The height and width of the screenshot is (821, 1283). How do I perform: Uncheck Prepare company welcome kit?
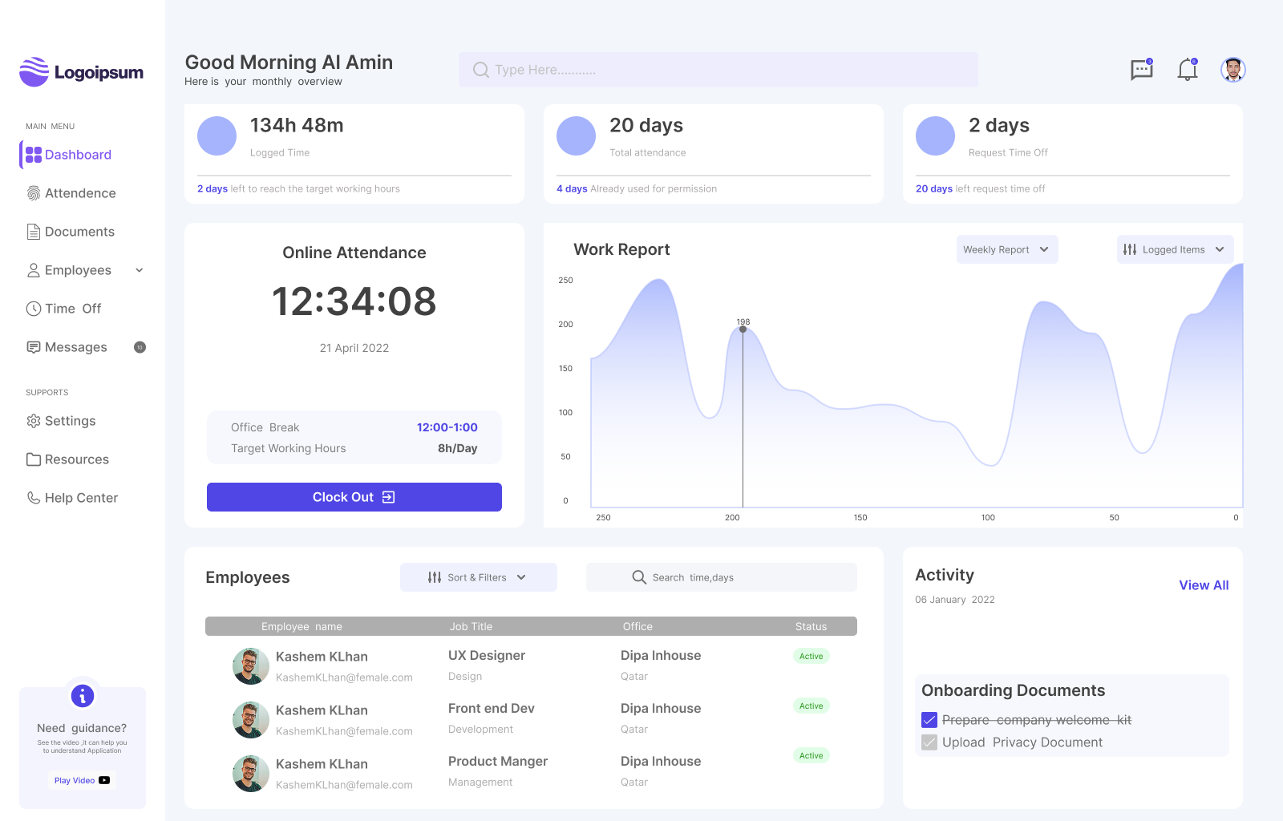[x=929, y=719]
